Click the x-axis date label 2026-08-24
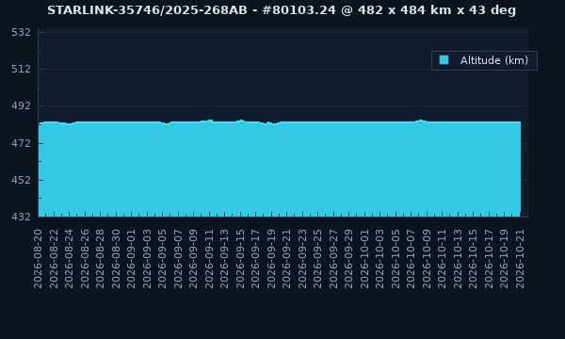Screen dimensions: 565x339 tap(69, 259)
